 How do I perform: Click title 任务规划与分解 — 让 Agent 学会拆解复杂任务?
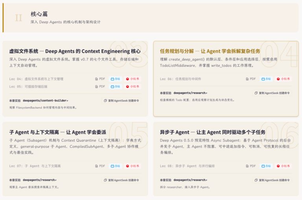210,51
